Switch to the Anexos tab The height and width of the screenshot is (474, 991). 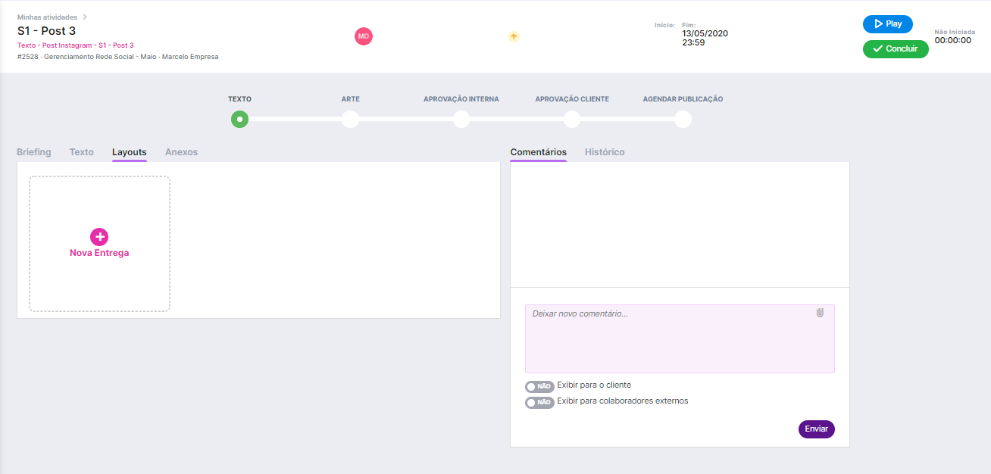tap(181, 152)
